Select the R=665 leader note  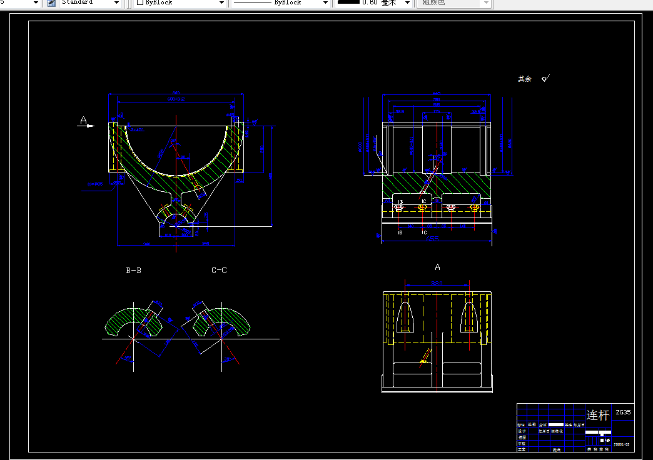[95, 184]
